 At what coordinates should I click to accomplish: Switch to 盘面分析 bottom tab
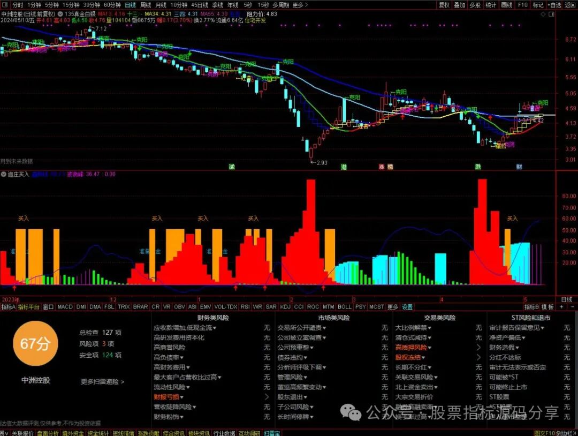pos(48,433)
